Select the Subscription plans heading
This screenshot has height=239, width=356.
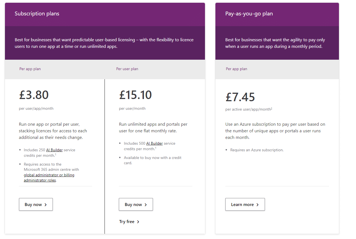pyautogui.click(x=37, y=13)
